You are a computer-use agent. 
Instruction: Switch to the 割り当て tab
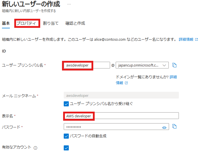point(51,23)
